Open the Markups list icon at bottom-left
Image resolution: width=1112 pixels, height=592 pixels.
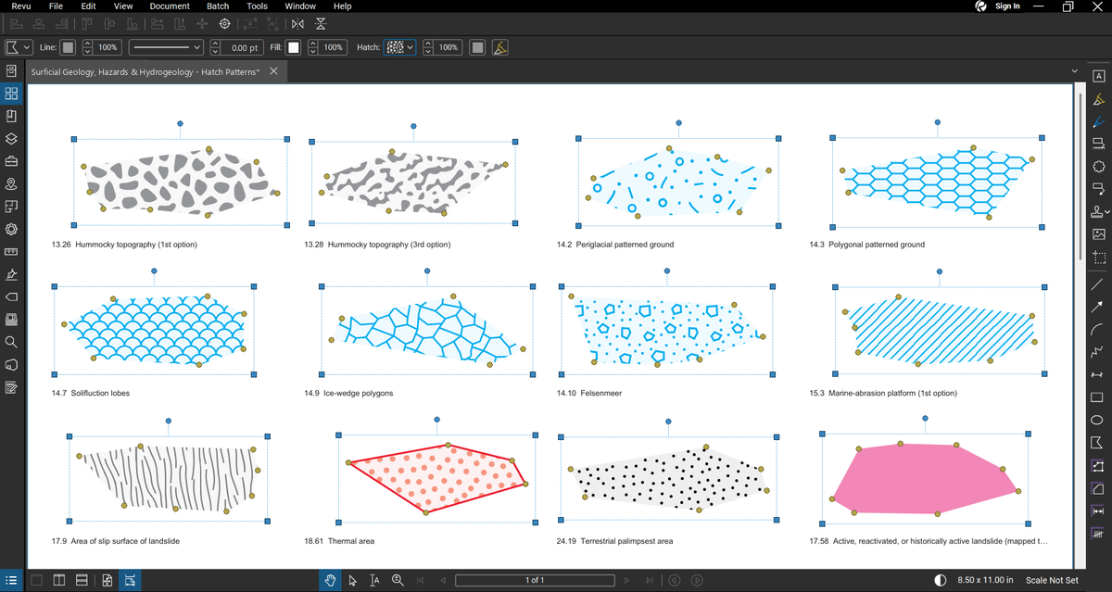(11, 580)
